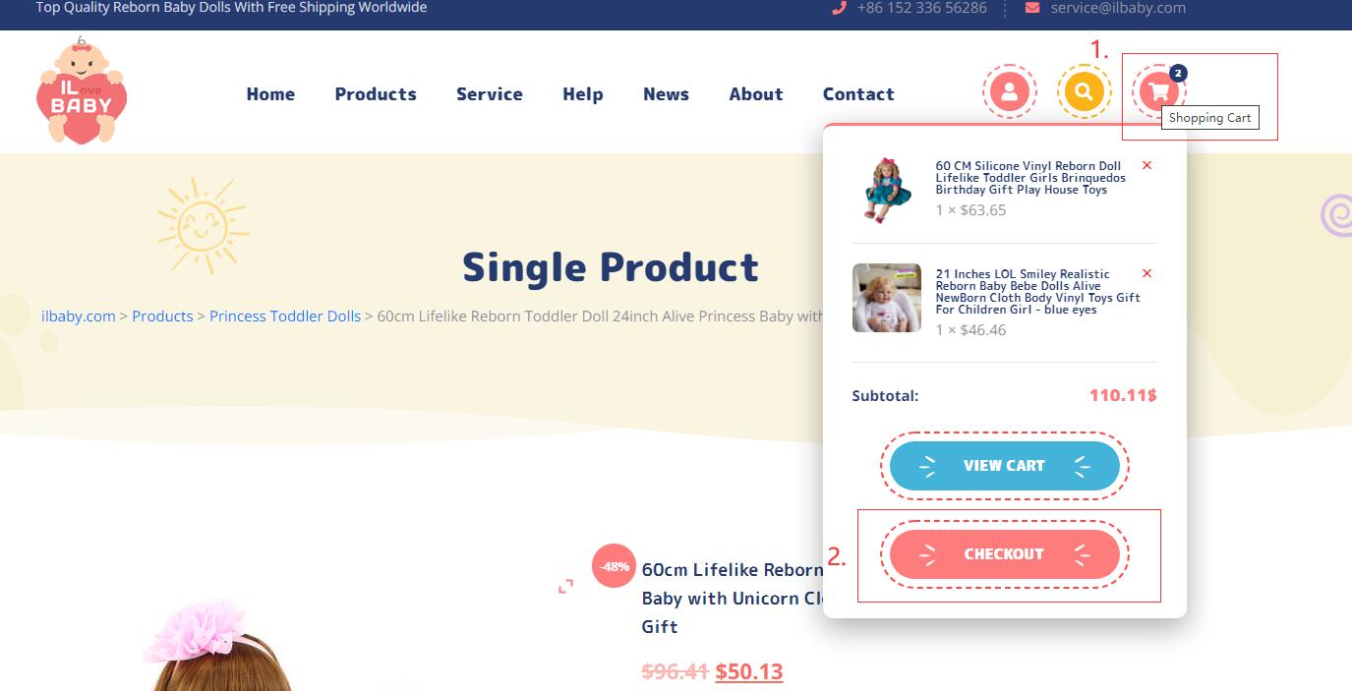The height and width of the screenshot is (691, 1352).
Task: Remove the 60 CM Silicone doll from cart
Action: pyautogui.click(x=1146, y=165)
